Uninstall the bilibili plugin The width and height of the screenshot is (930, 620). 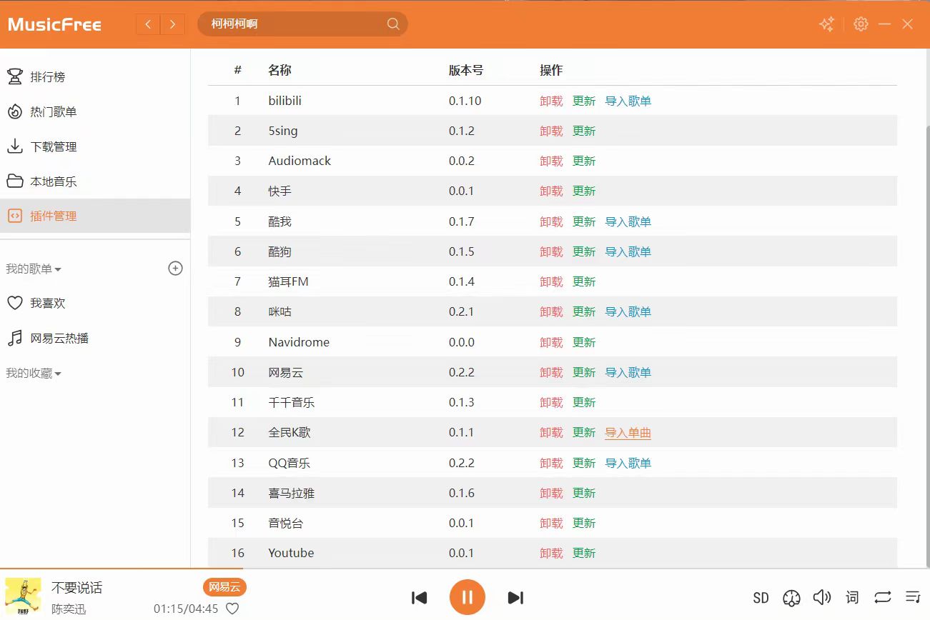tap(551, 101)
